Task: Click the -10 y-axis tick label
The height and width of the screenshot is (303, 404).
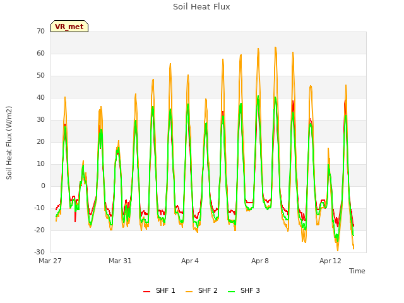Action: point(39,208)
